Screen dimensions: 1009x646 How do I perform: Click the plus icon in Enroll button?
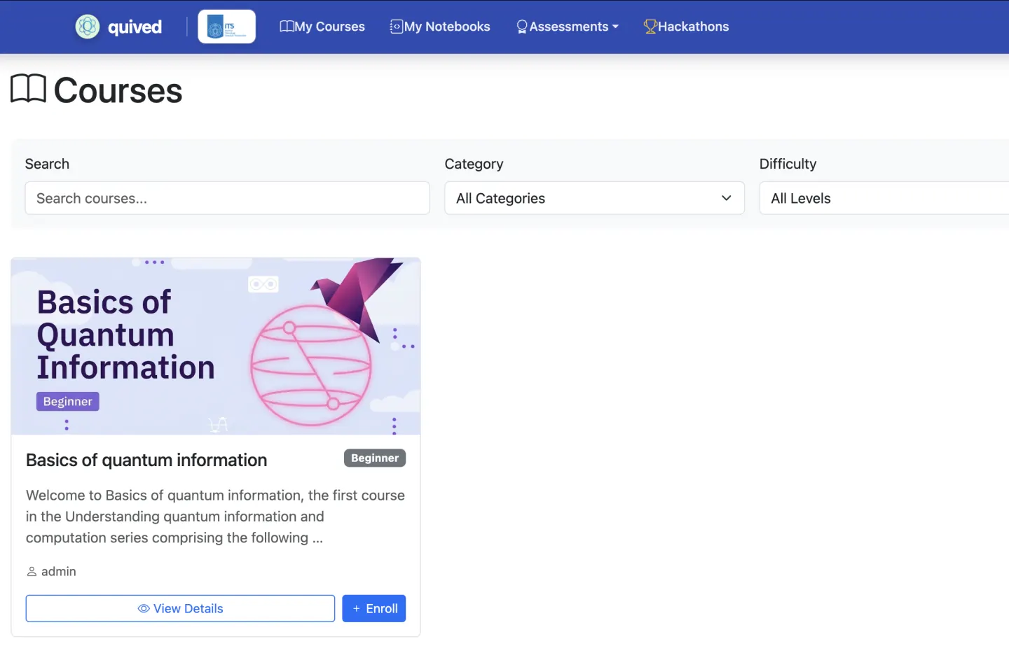click(357, 609)
